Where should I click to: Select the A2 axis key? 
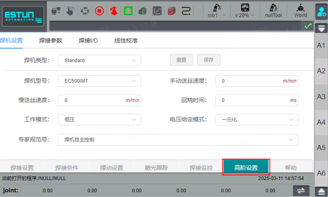click(x=321, y=71)
